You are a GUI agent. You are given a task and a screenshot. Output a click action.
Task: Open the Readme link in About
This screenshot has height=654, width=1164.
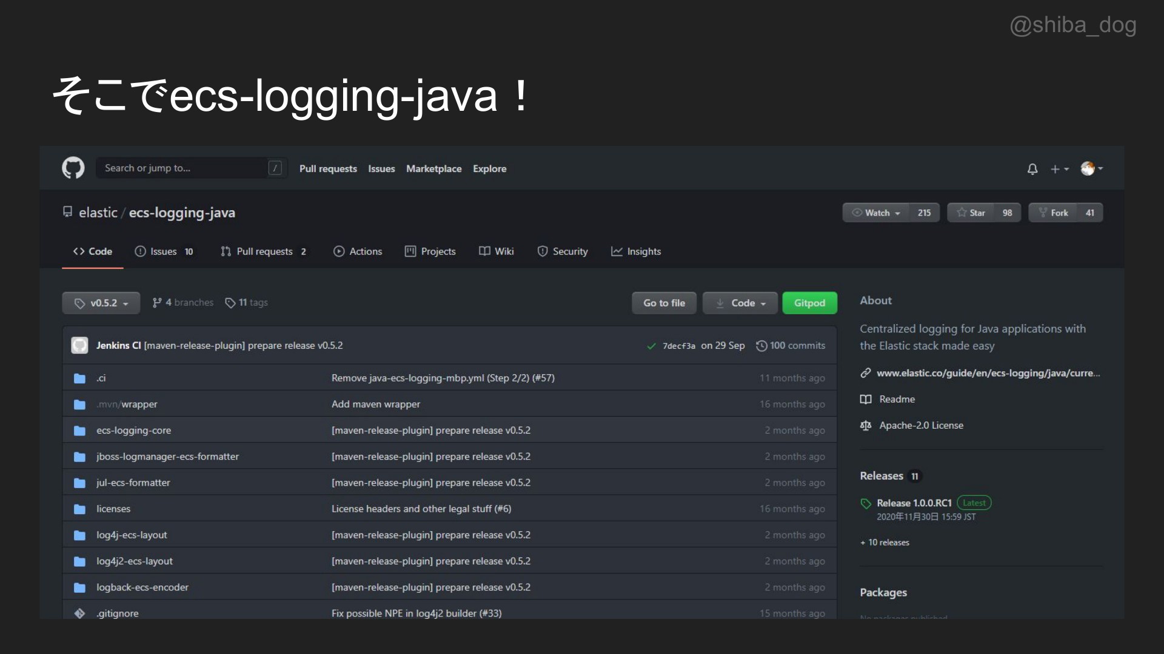tap(897, 399)
